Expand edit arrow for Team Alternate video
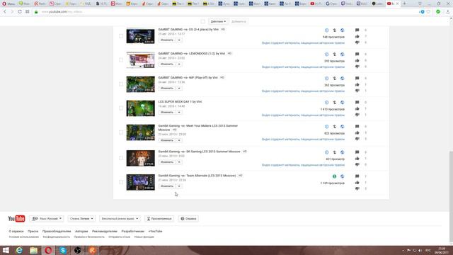The image size is (453, 255). point(179,186)
